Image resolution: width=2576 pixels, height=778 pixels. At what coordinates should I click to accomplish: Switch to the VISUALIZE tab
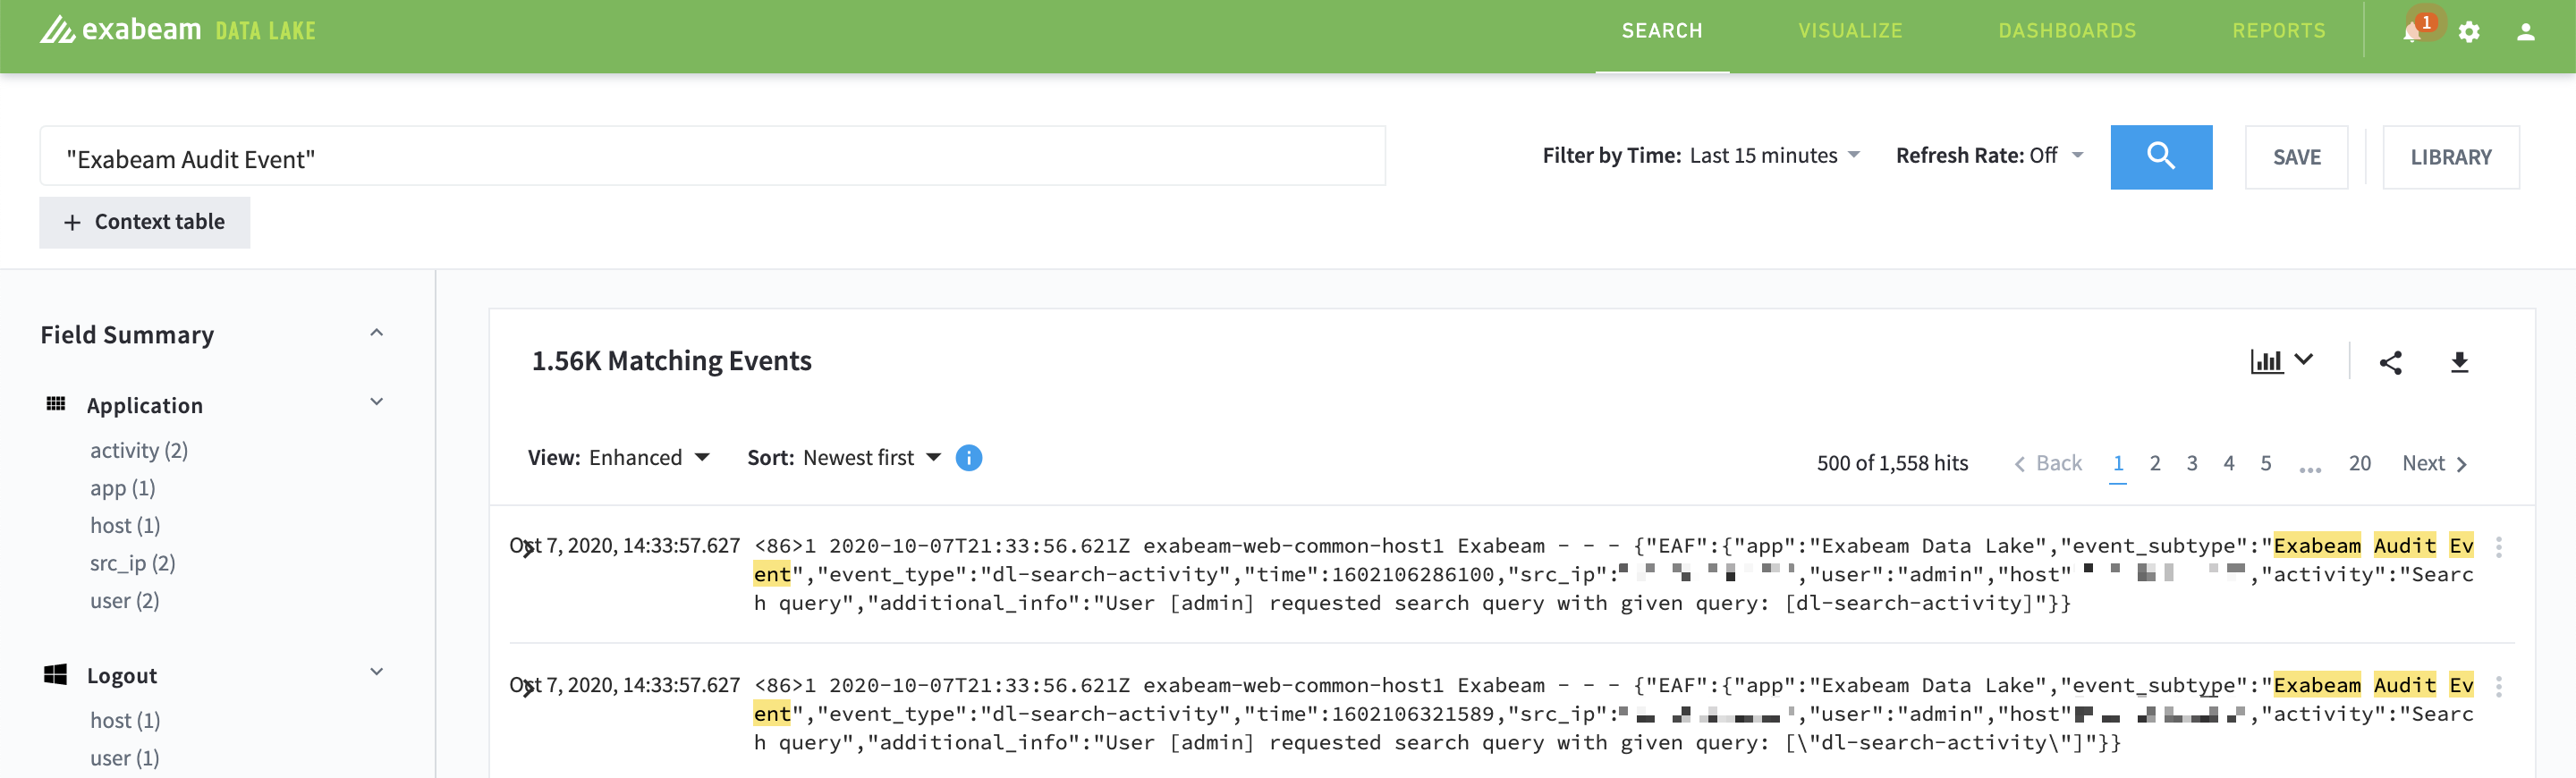(1850, 31)
